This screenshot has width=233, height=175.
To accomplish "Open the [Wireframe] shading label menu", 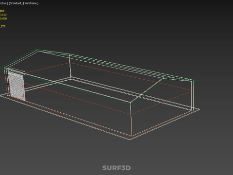I will pos(31,3).
